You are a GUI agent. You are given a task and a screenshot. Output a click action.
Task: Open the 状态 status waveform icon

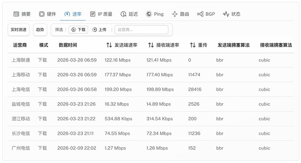pos(226,14)
